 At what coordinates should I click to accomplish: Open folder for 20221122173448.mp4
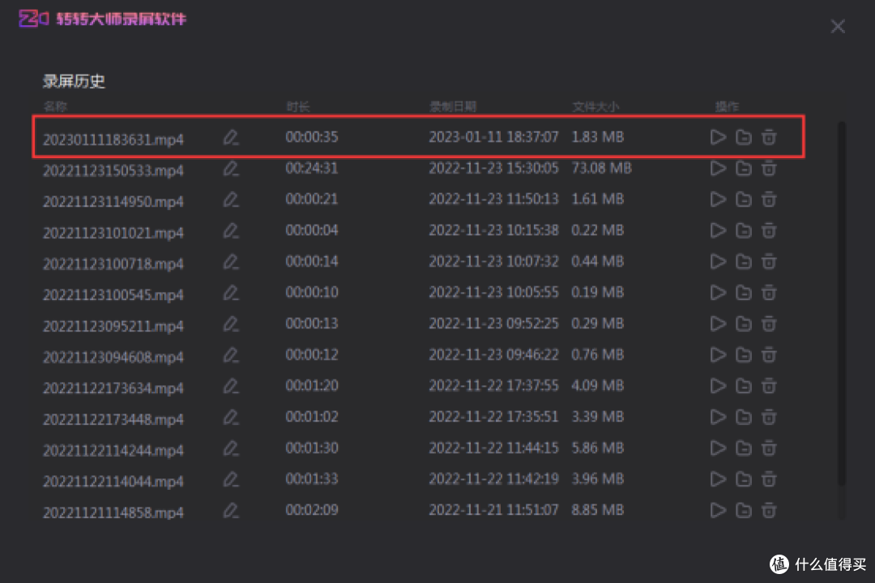tap(743, 417)
